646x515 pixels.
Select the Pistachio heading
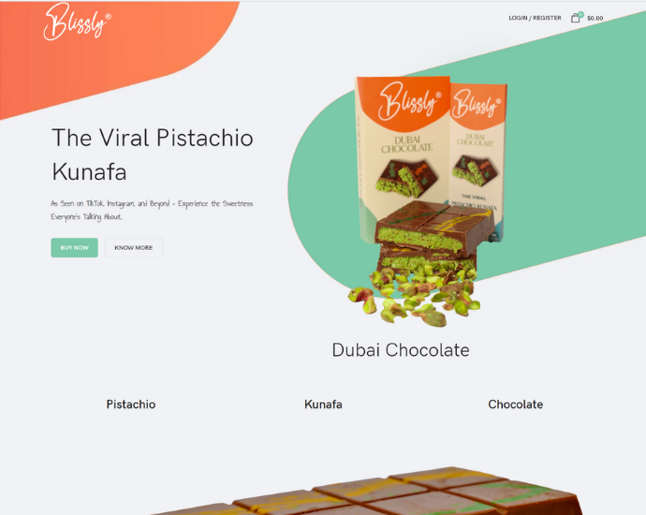point(131,405)
